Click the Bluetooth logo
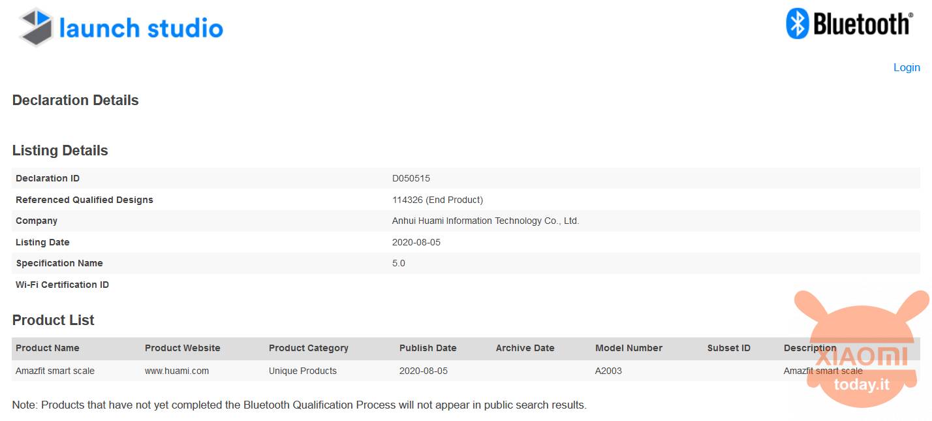The width and height of the screenshot is (932, 421). pos(849,24)
